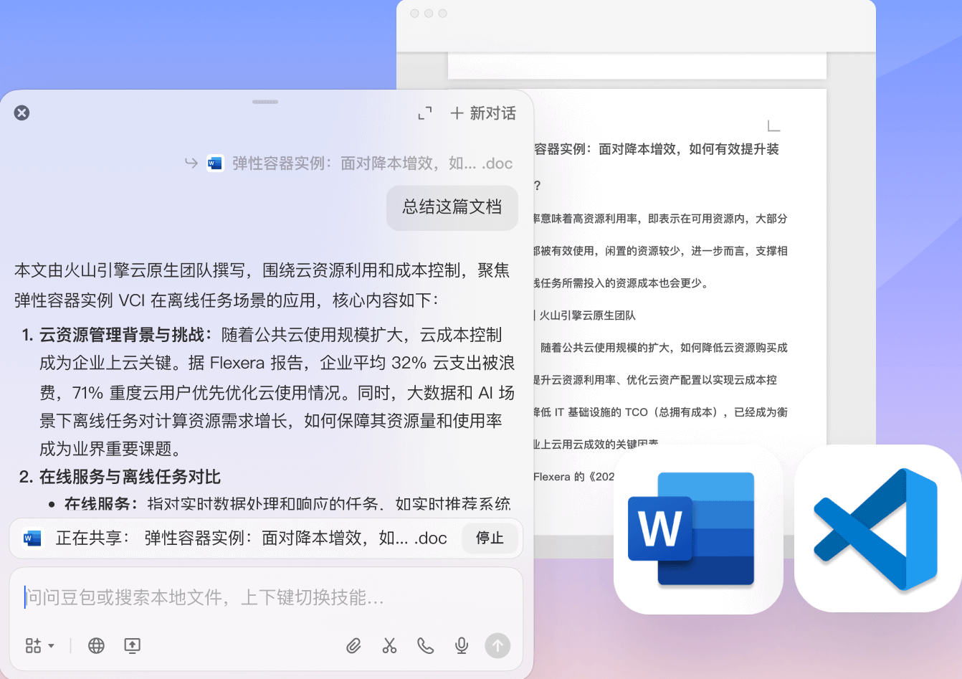Start a new conversation with 新对话
Screen dimensions: 962x679
point(483,113)
